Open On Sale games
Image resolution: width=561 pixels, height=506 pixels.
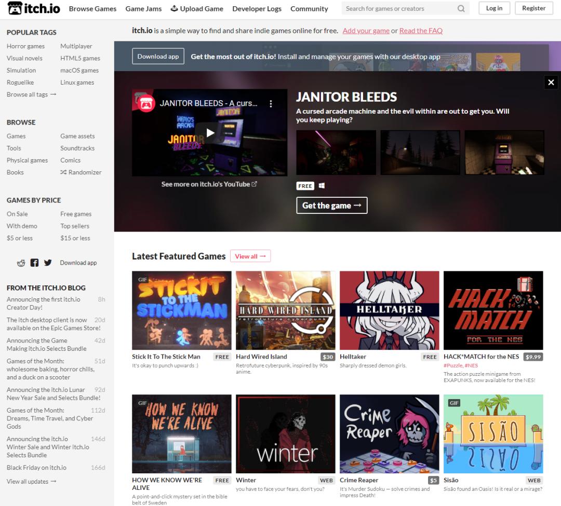[x=17, y=214]
